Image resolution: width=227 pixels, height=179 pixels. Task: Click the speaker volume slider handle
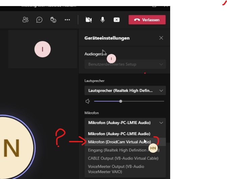[x=121, y=101]
